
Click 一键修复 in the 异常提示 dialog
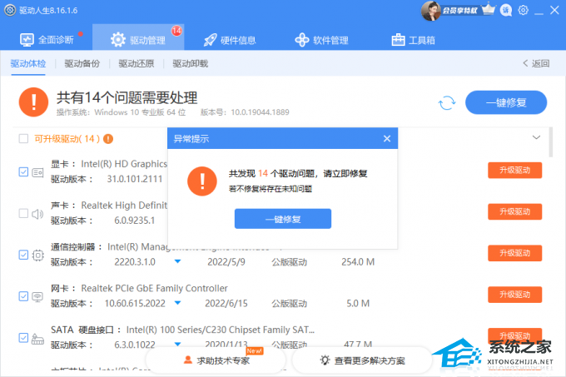[x=283, y=219]
